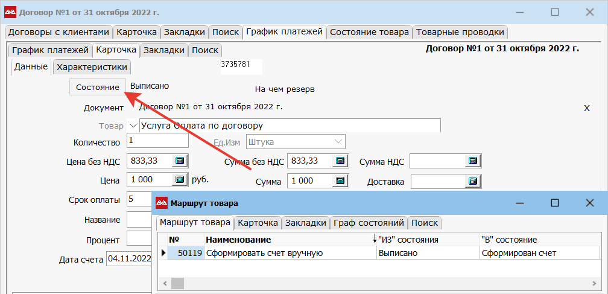Switch to Характеристики sub-tab
The height and width of the screenshot is (294, 608).
point(92,67)
